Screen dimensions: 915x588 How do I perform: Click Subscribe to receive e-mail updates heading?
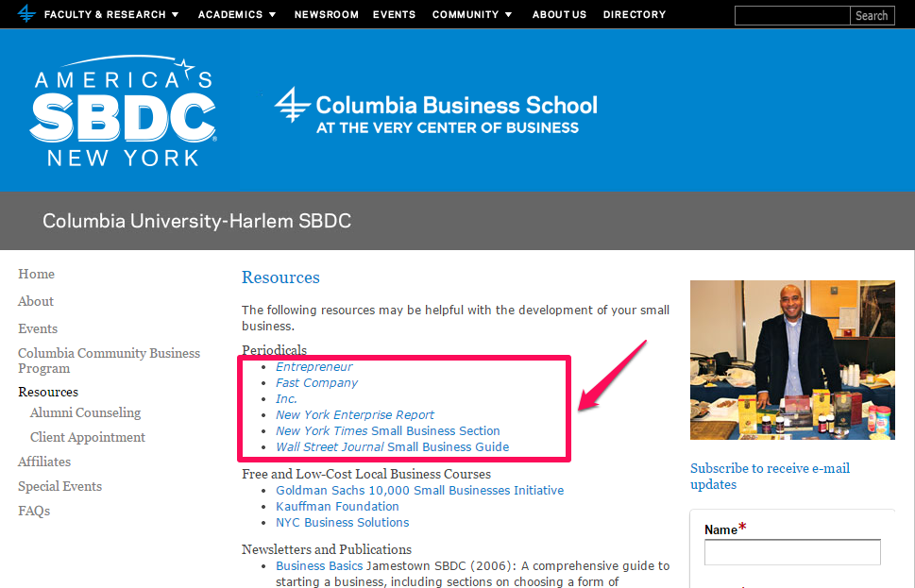point(770,477)
